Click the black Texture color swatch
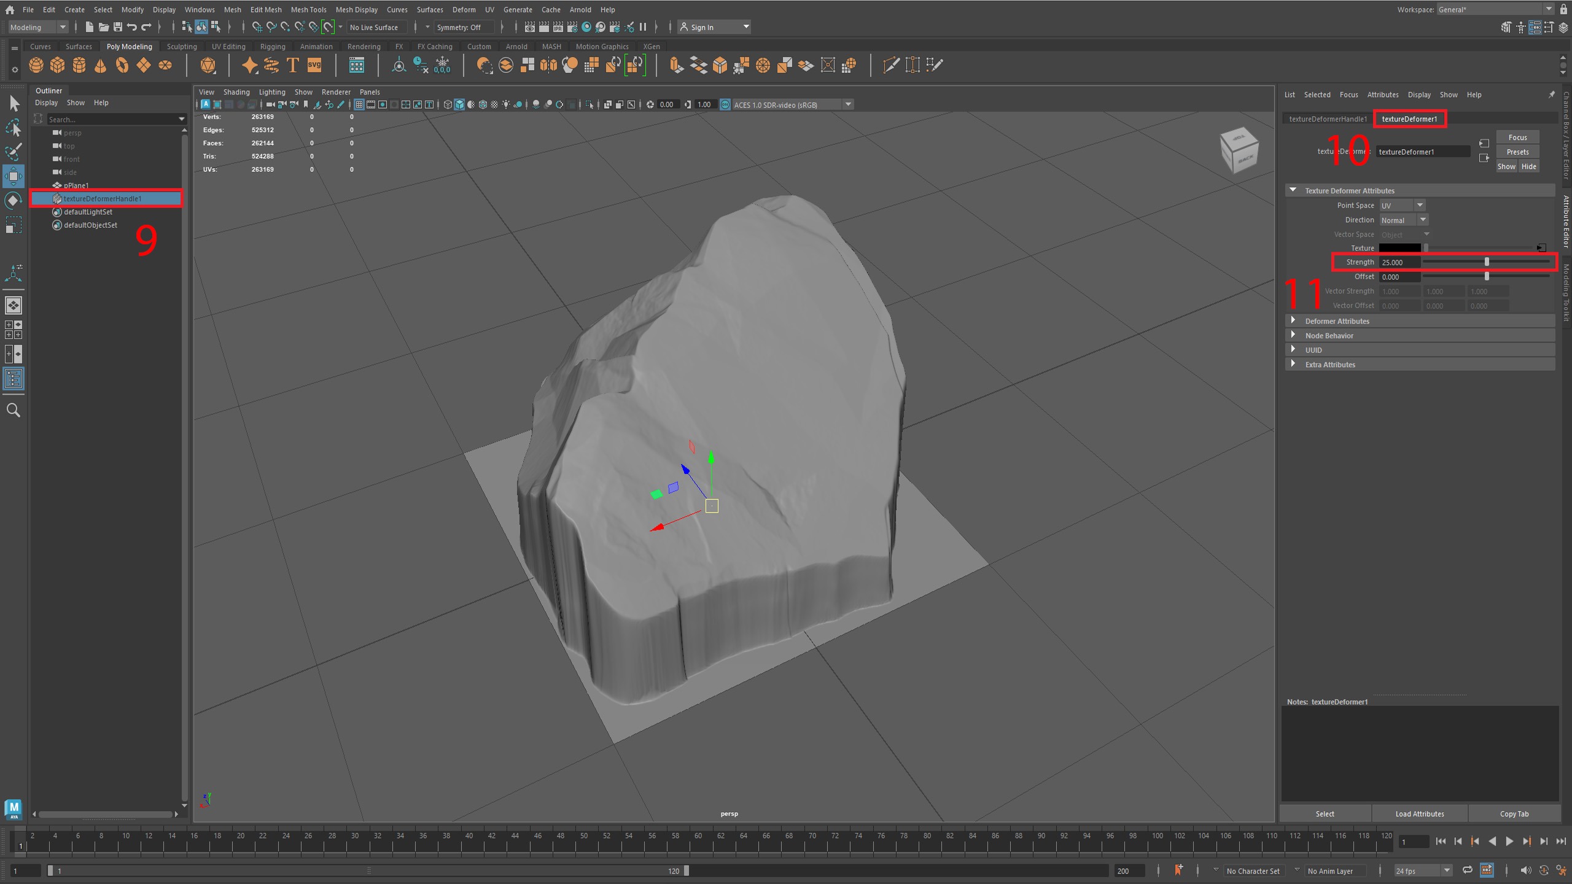This screenshot has width=1572, height=884. pos(1399,248)
